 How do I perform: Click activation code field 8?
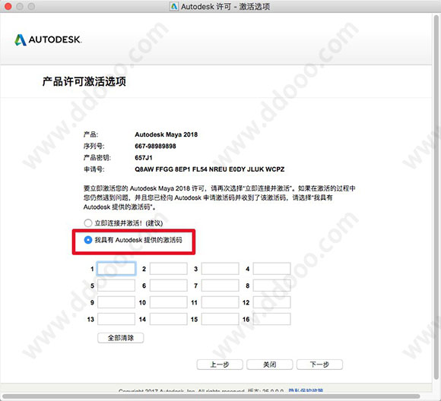(x=271, y=286)
